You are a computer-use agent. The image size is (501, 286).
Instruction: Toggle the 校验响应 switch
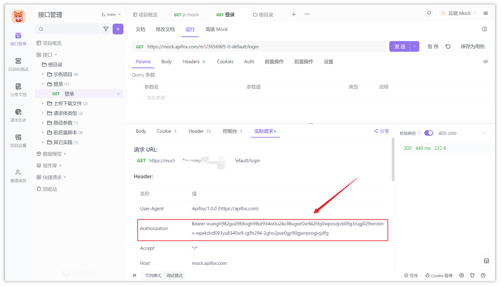coord(429,133)
